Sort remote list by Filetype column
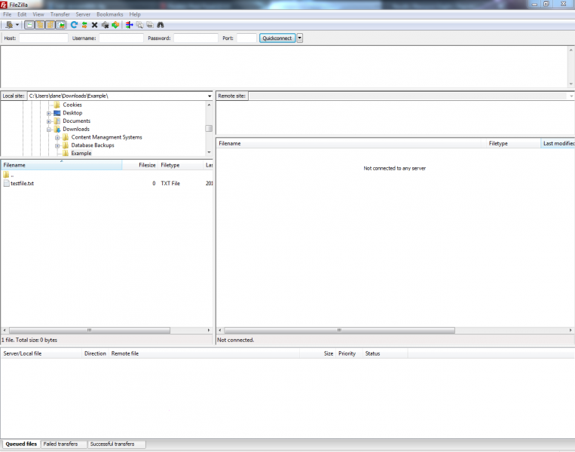 coord(513,143)
